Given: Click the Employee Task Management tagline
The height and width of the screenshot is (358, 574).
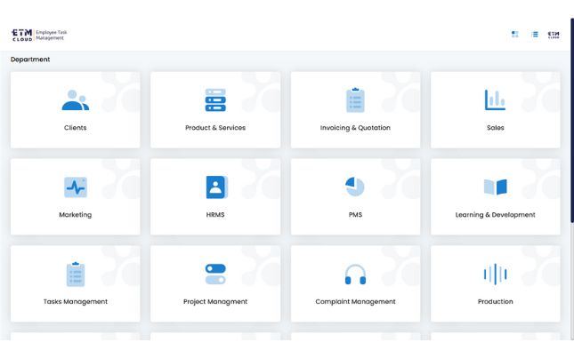Looking at the screenshot, I should pos(52,35).
